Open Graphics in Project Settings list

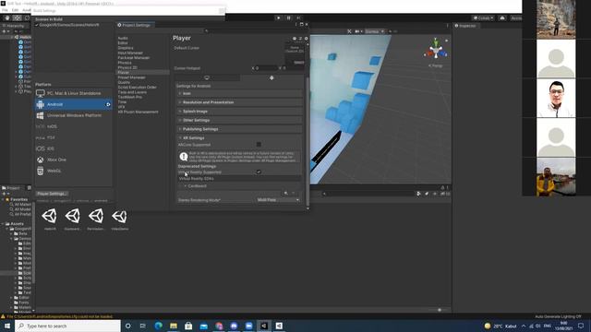pos(126,48)
